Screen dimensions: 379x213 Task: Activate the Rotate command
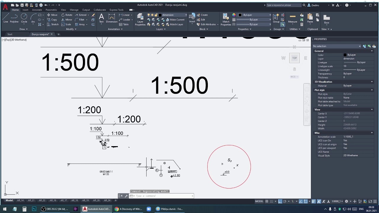tap(67, 15)
